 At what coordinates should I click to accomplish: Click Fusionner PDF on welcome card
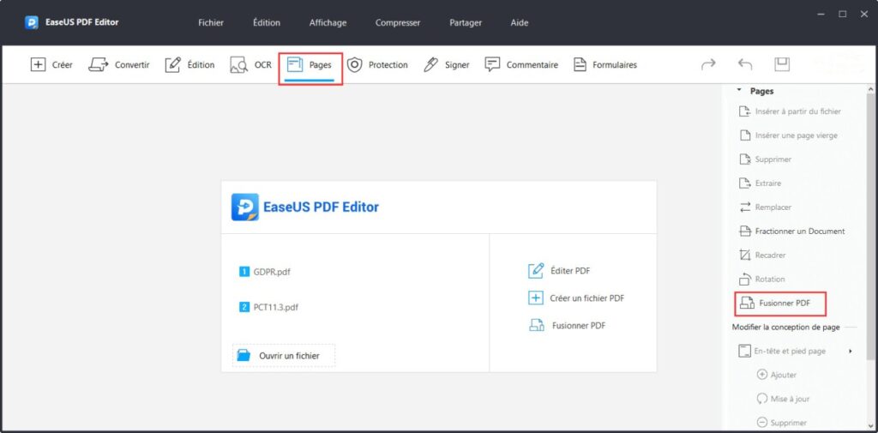(x=568, y=326)
